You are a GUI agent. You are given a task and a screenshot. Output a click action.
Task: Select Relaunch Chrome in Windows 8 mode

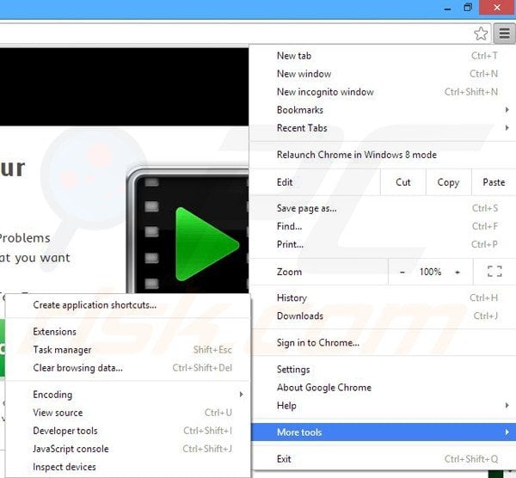pos(384,155)
